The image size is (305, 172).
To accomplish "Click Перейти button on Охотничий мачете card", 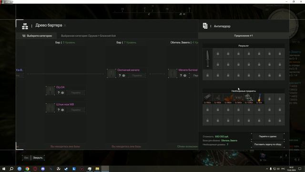I will click(x=137, y=75).
